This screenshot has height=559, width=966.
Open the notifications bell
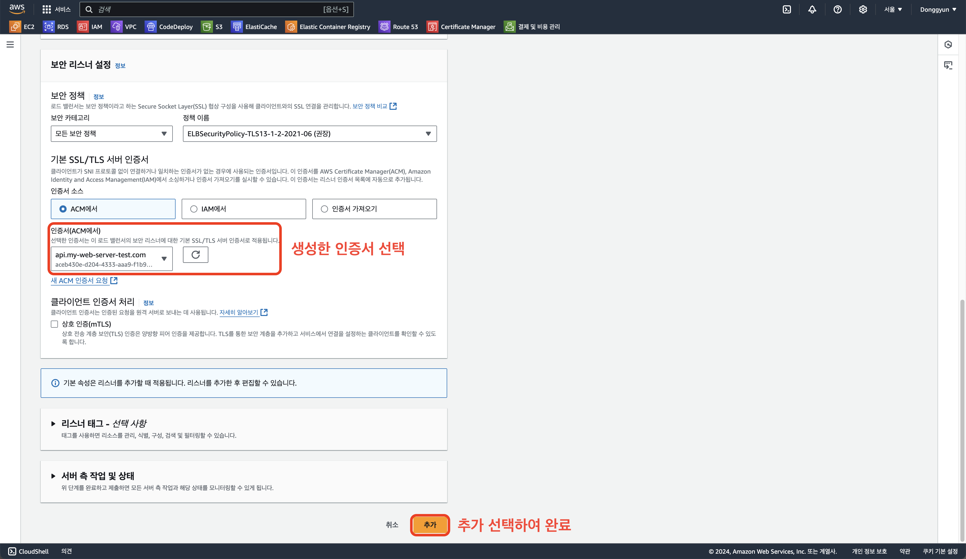(x=812, y=10)
